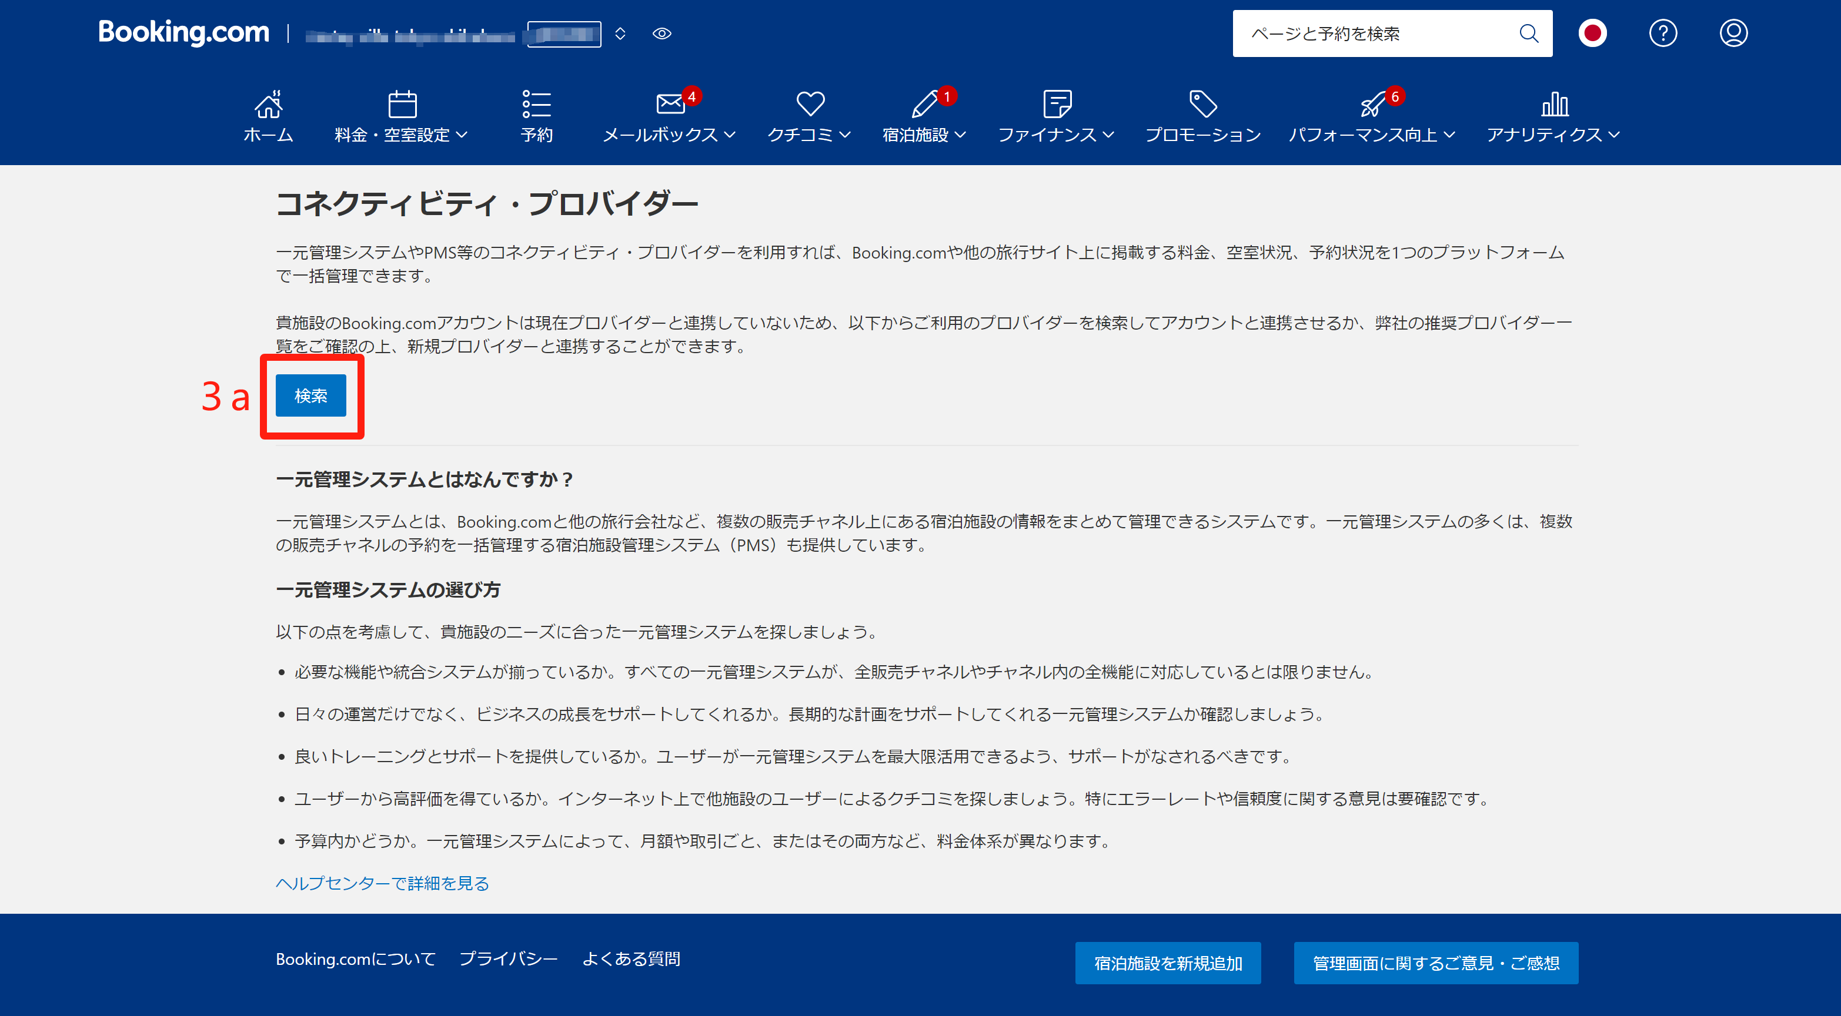The width and height of the screenshot is (1841, 1016).
Task: Open the Japan flag language selector
Action: [x=1592, y=33]
